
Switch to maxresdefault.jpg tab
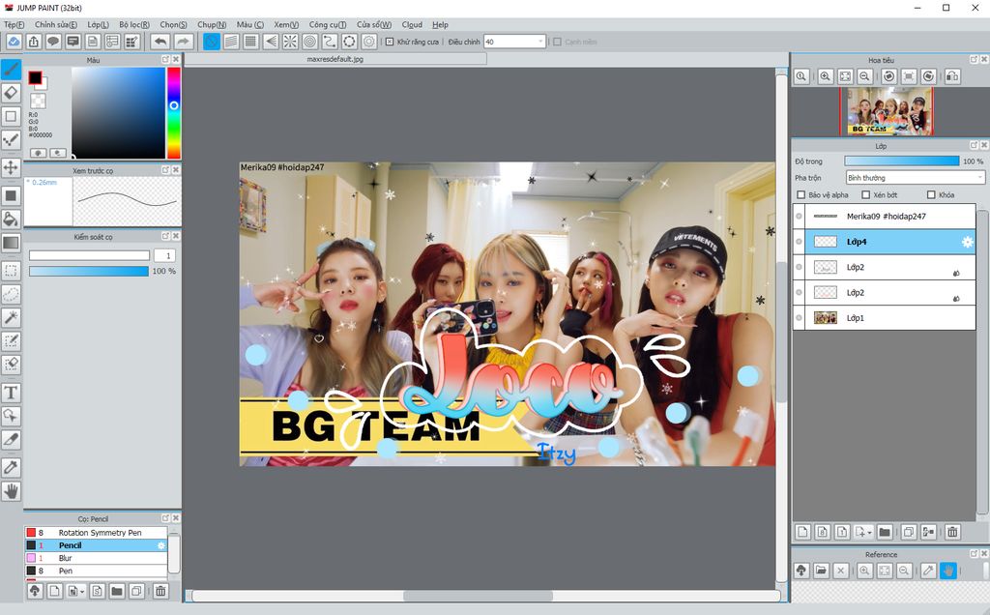335,59
